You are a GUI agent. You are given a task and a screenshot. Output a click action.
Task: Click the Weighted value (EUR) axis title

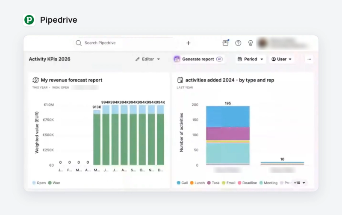37,133
